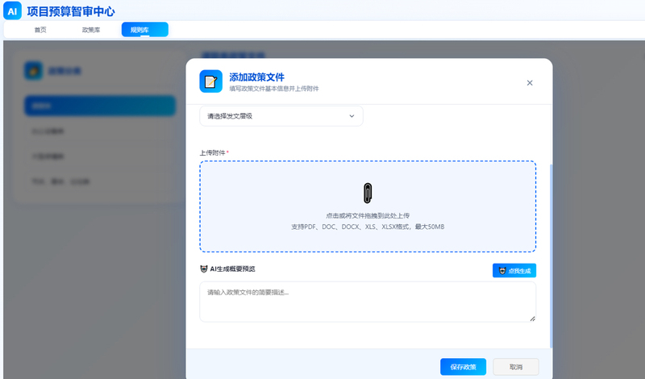Click the 上传附件 label

[212, 152]
